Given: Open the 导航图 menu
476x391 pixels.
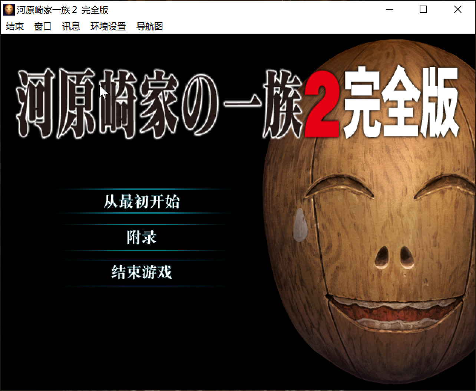Looking at the screenshot, I should 150,26.
